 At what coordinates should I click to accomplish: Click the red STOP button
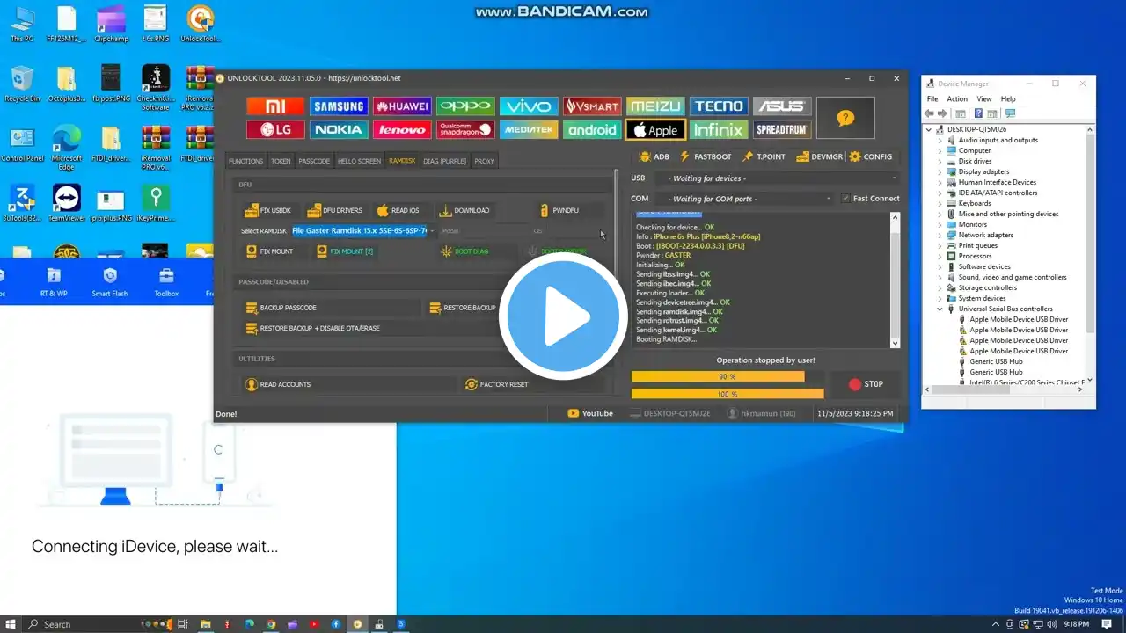tap(866, 384)
